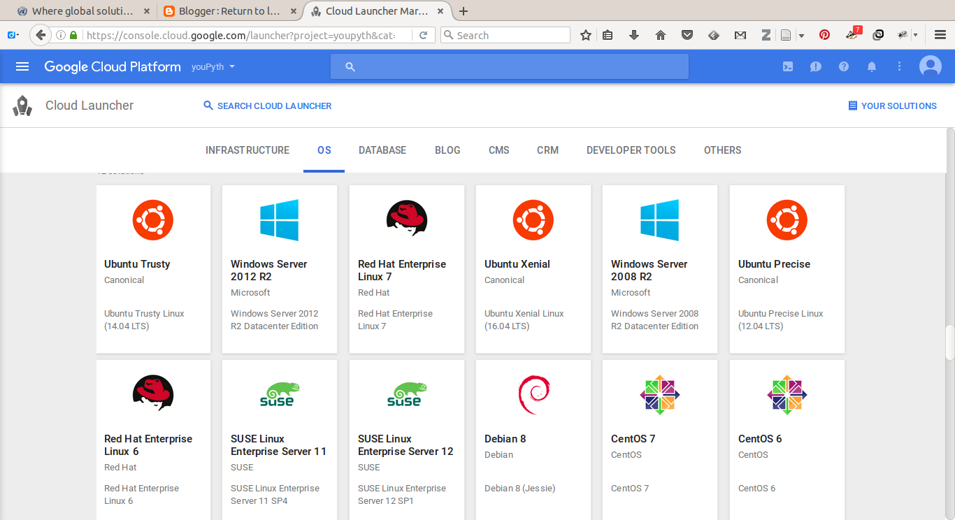This screenshot has height=520, width=955.
Task: Click the Feedly extension icon
Action: tap(714, 35)
